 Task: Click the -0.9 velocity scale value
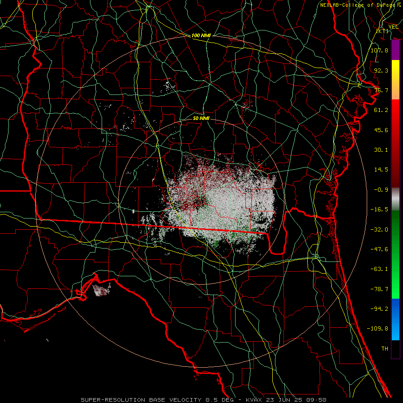pyautogui.click(x=381, y=190)
